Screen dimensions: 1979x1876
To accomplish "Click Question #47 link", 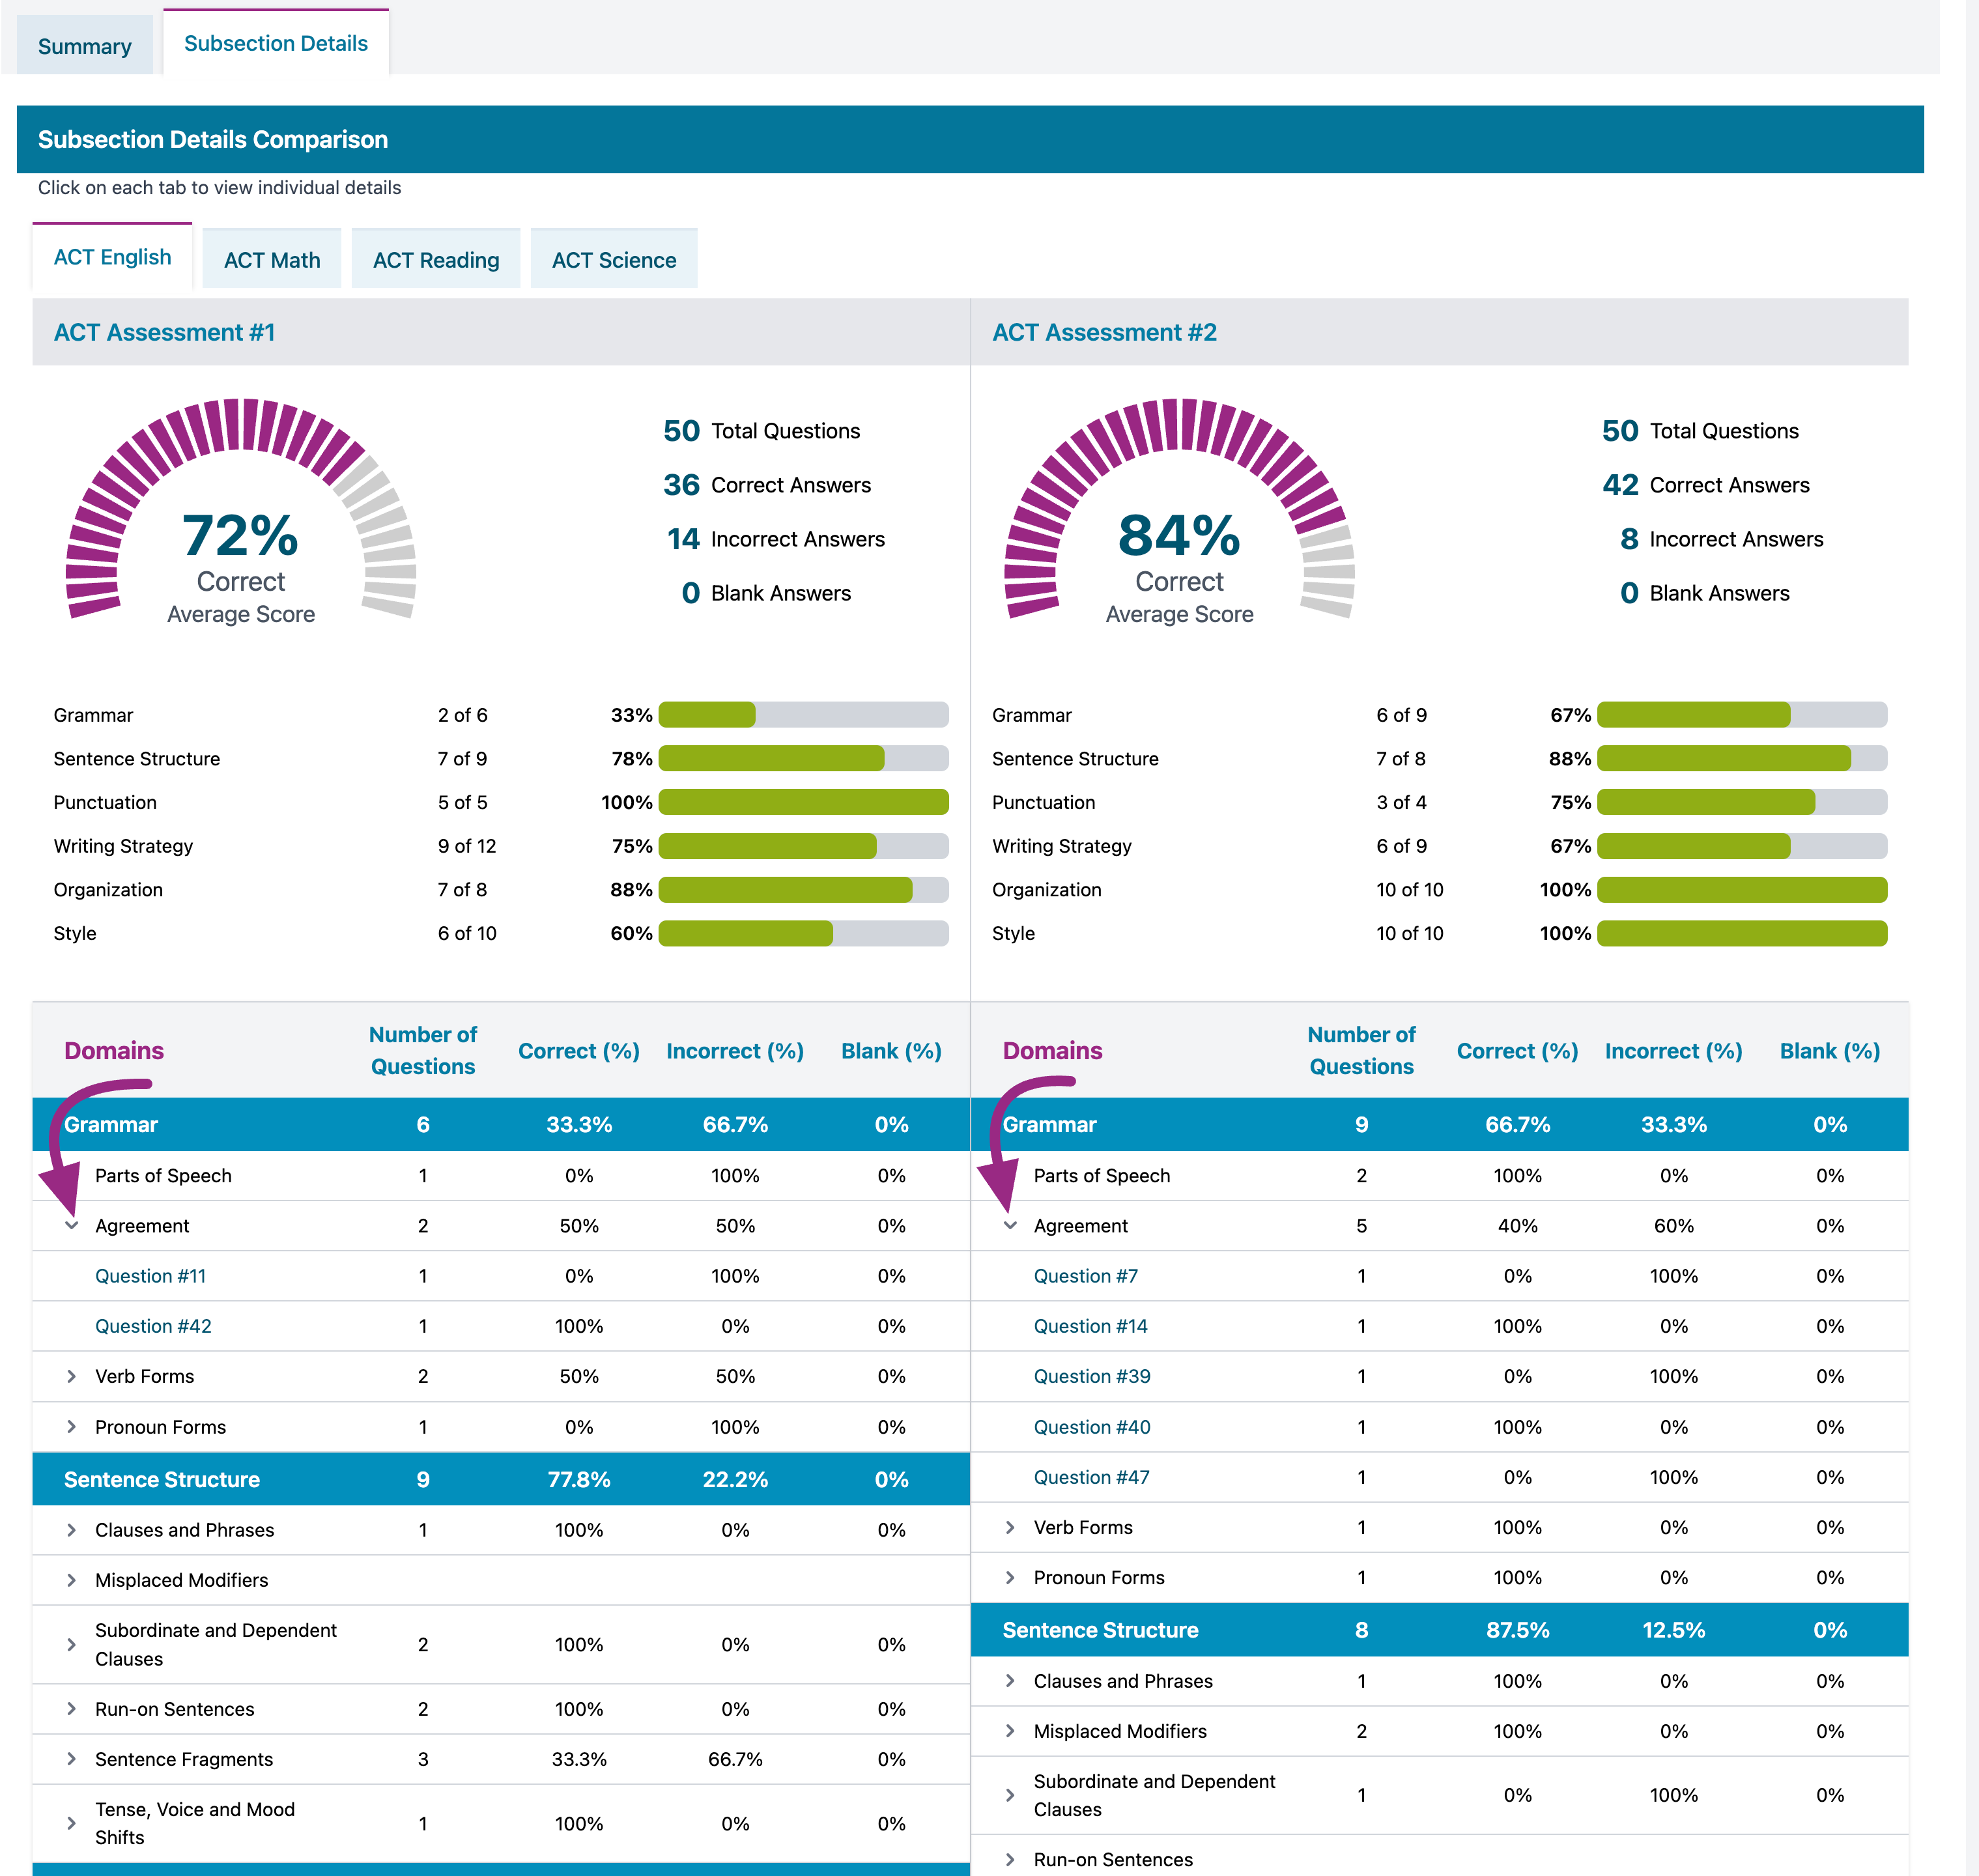I will point(1091,1477).
